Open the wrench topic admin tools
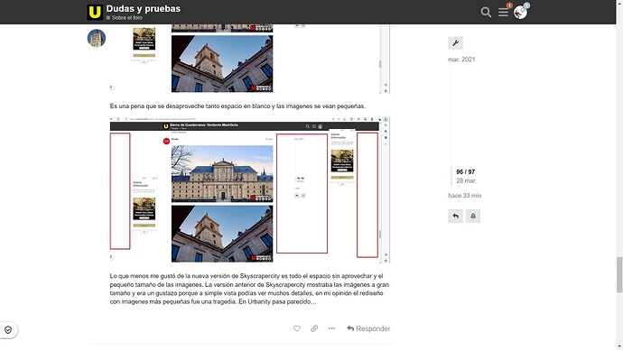The width and height of the screenshot is (623, 350). [x=455, y=43]
